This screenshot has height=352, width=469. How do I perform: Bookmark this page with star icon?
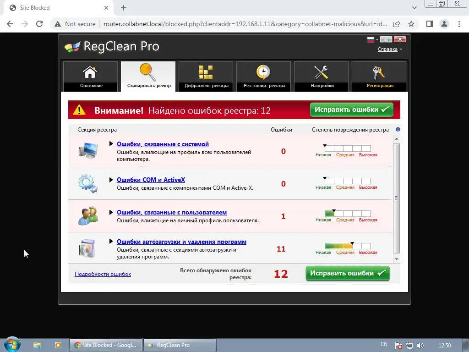(x=411, y=24)
